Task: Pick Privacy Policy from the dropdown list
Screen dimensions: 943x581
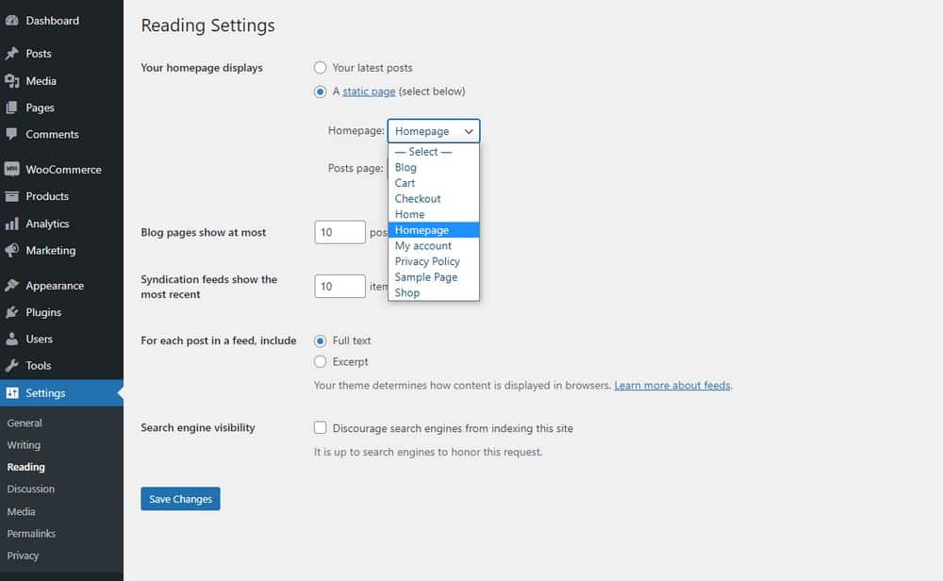Action: tap(434, 261)
